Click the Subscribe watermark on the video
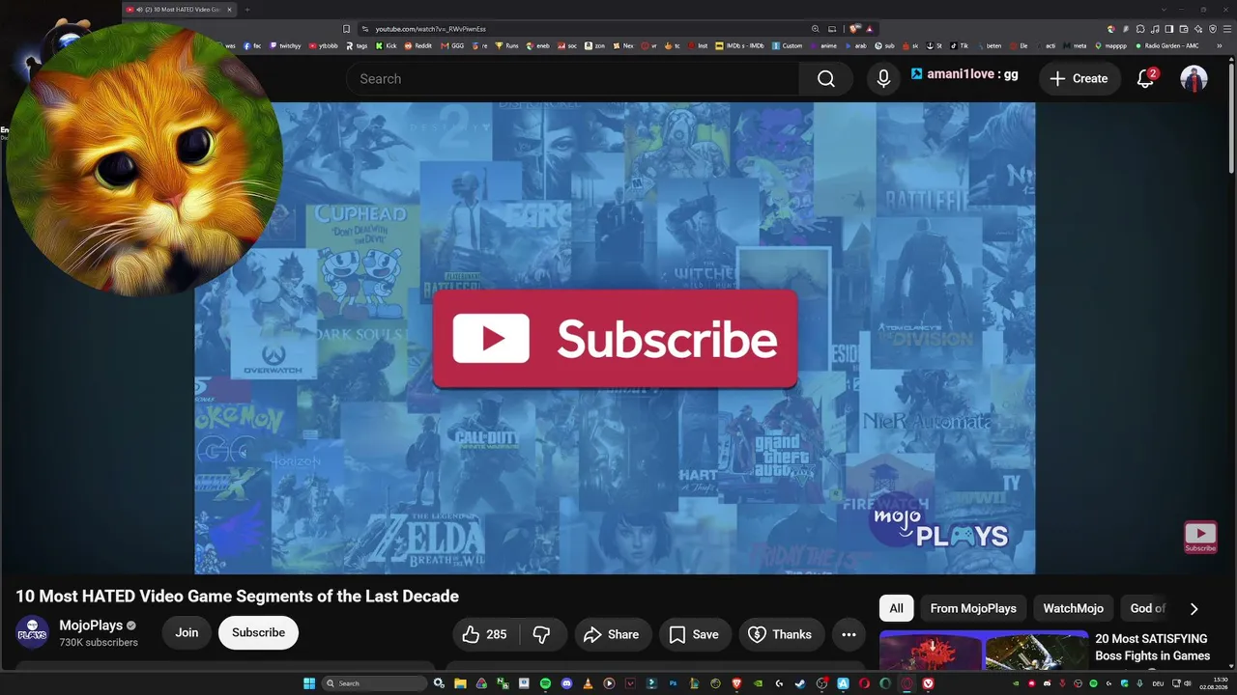This screenshot has width=1237, height=695. click(1200, 537)
